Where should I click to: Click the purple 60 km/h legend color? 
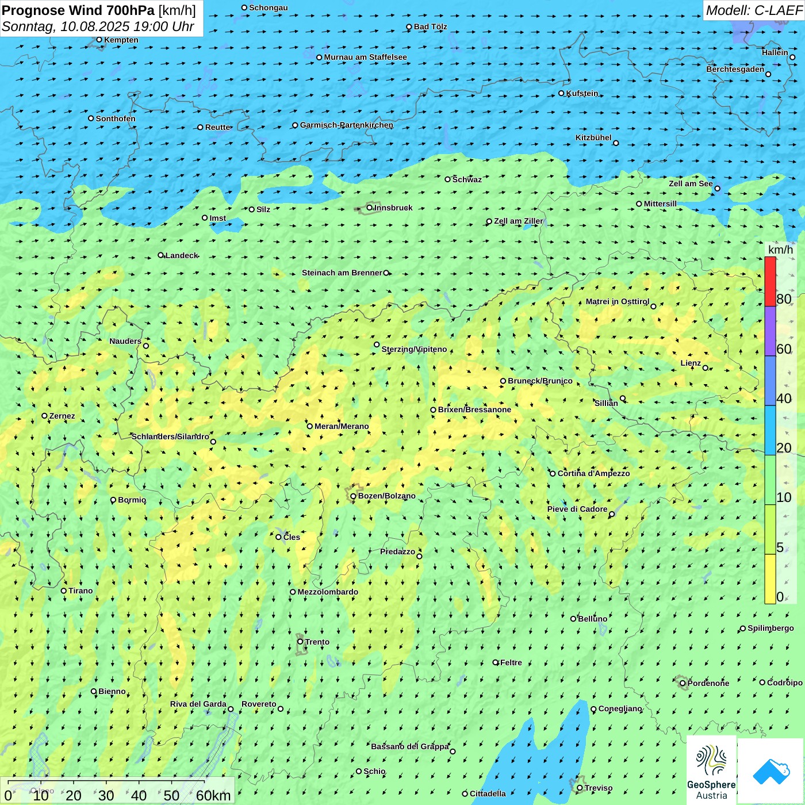[x=770, y=331]
